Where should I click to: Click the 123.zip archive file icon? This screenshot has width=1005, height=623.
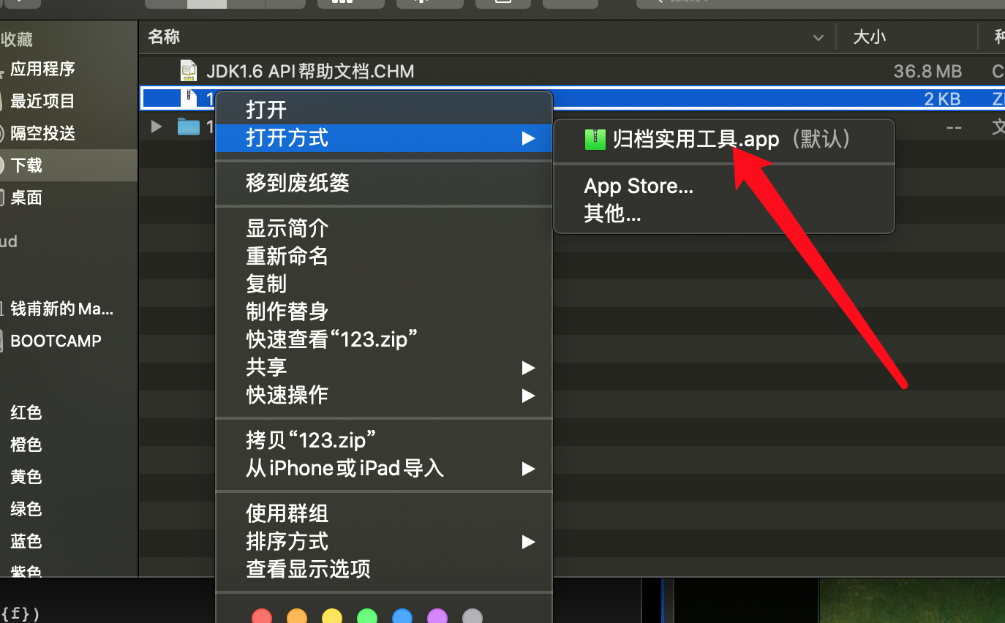pyautogui.click(x=188, y=98)
